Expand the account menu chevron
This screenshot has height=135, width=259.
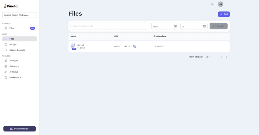[227, 4]
